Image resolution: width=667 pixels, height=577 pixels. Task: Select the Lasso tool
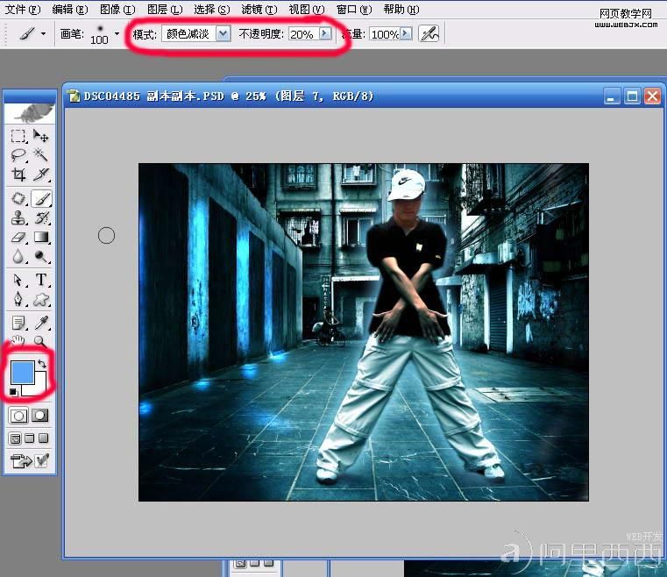18,155
